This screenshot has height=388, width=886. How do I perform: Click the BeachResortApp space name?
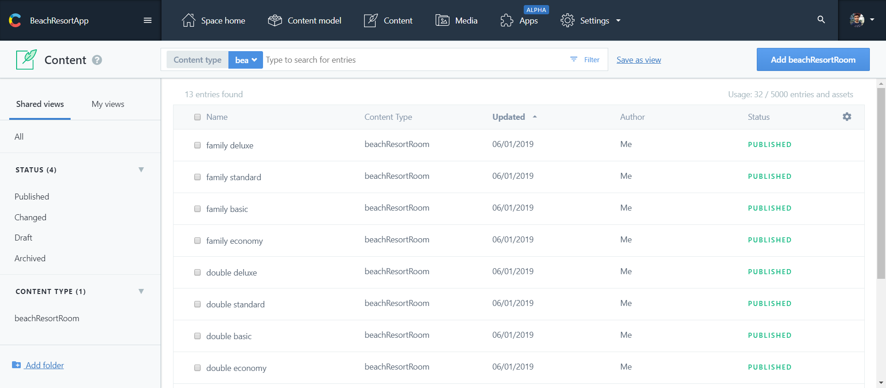point(59,21)
